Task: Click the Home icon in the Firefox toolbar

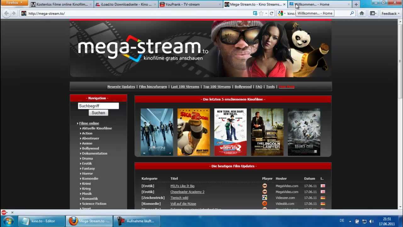Action: (362, 13)
